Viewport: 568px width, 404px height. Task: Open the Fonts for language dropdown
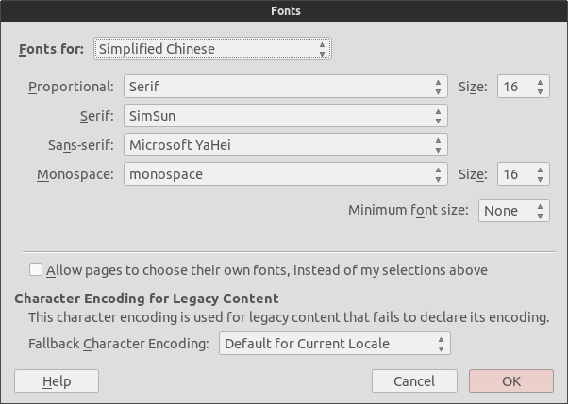coord(212,49)
